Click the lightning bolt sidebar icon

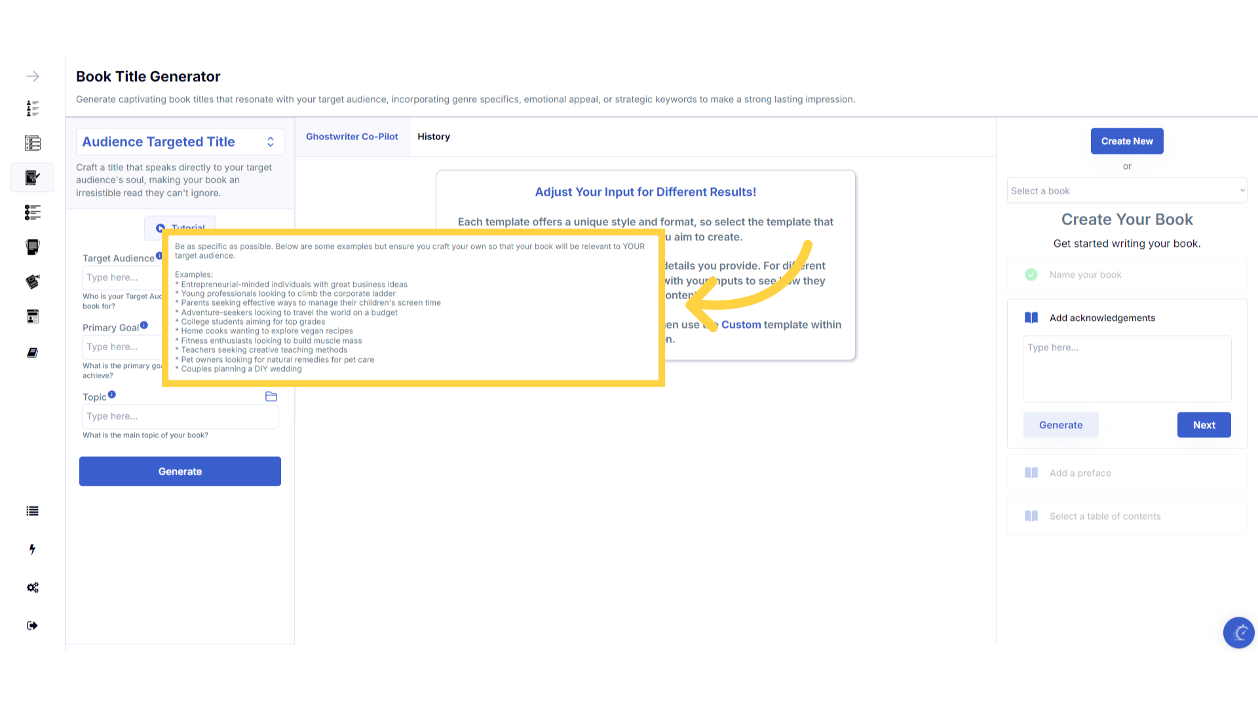[x=32, y=549]
